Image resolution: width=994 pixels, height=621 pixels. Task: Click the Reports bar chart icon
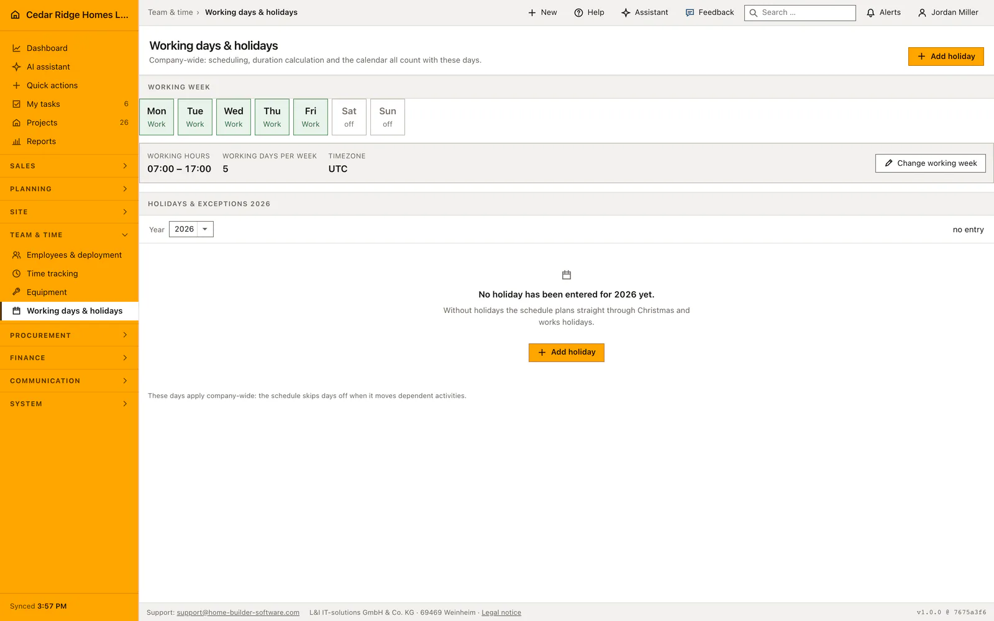17,142
